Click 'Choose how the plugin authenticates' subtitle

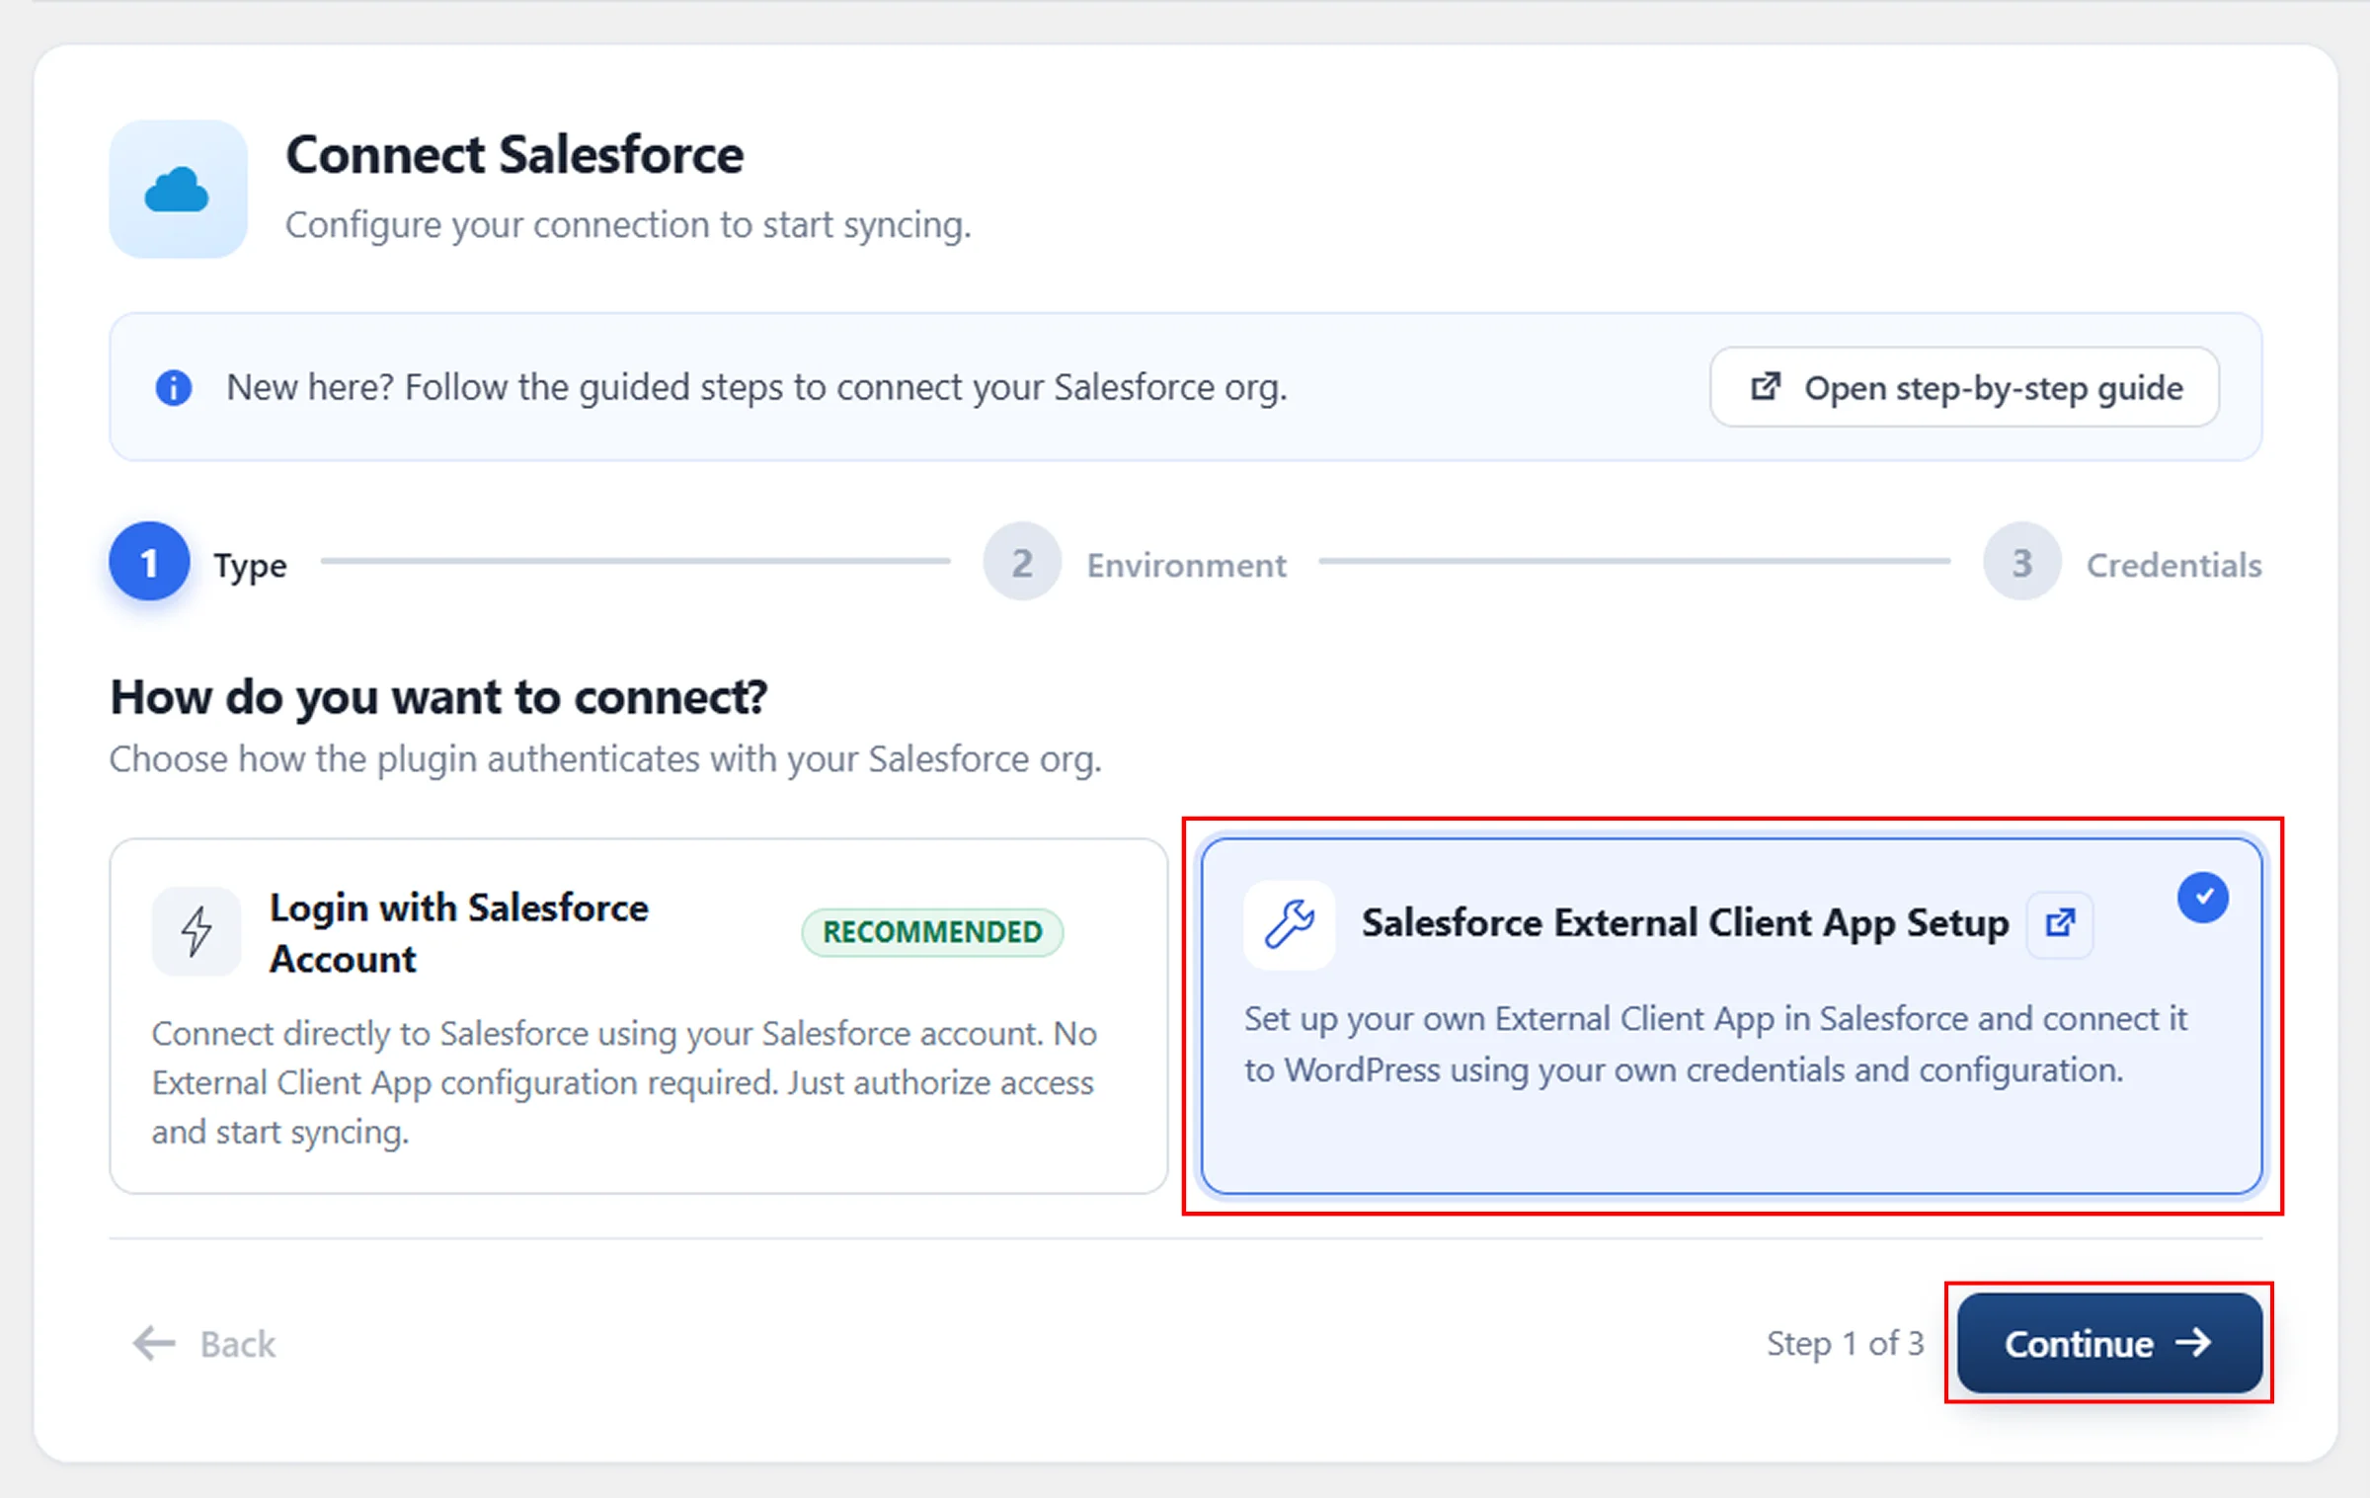605,760
